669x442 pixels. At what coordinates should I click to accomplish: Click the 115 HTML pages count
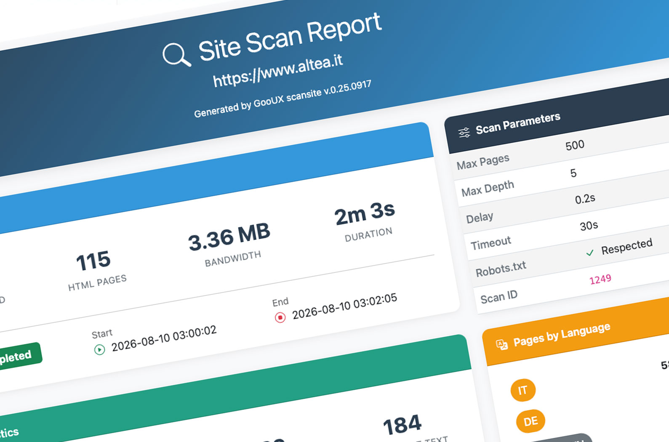[93, 261]
